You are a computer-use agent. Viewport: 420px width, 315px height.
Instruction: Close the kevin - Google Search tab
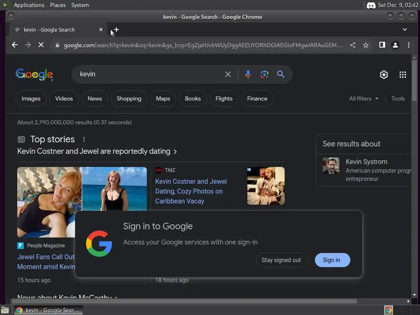(101, 30)
